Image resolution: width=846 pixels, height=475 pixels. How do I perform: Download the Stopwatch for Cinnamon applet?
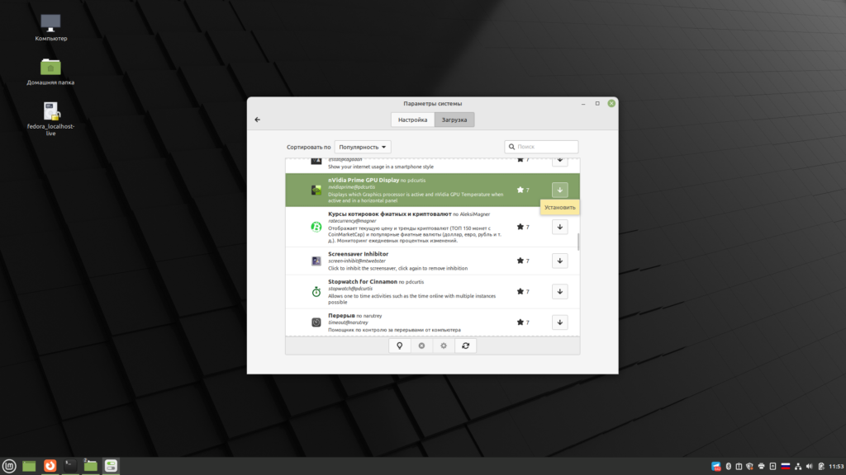coord(559,292)
